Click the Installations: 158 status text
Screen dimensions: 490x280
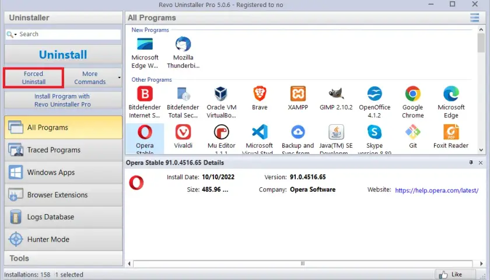(x=27, y=275)
